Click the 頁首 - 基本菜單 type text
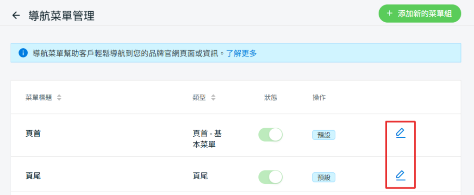Image resolution: width=474 pixels, height=195 pixels. tap(207, 138)
